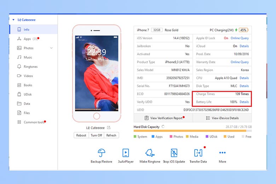Screen dimensions: 276x184
Task: Open Make Ringtone tool
Action: click(x=150, y=153)
